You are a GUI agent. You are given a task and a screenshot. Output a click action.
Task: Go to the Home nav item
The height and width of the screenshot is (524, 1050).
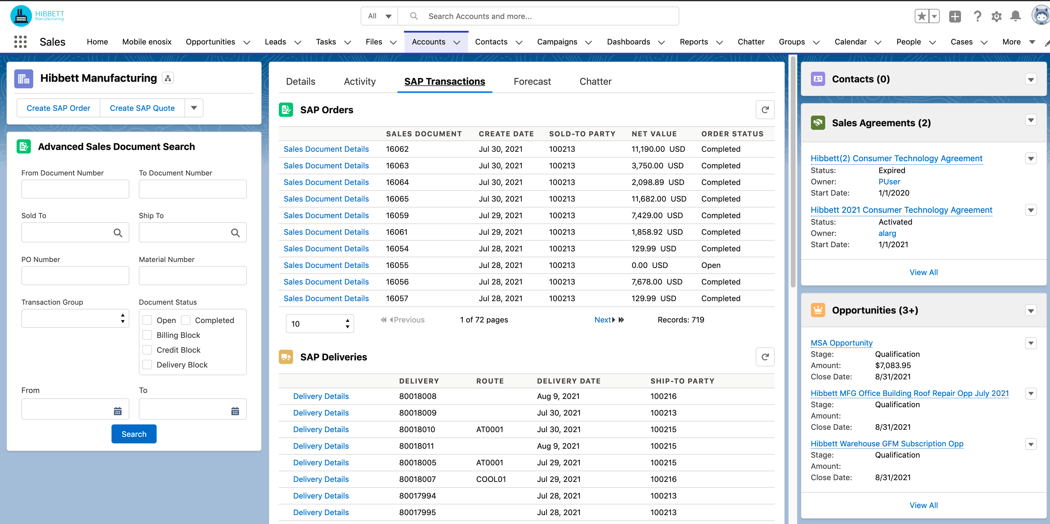(97, 42)
